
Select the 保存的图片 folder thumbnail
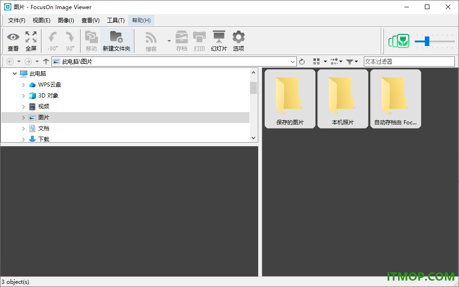pos(290,99)
